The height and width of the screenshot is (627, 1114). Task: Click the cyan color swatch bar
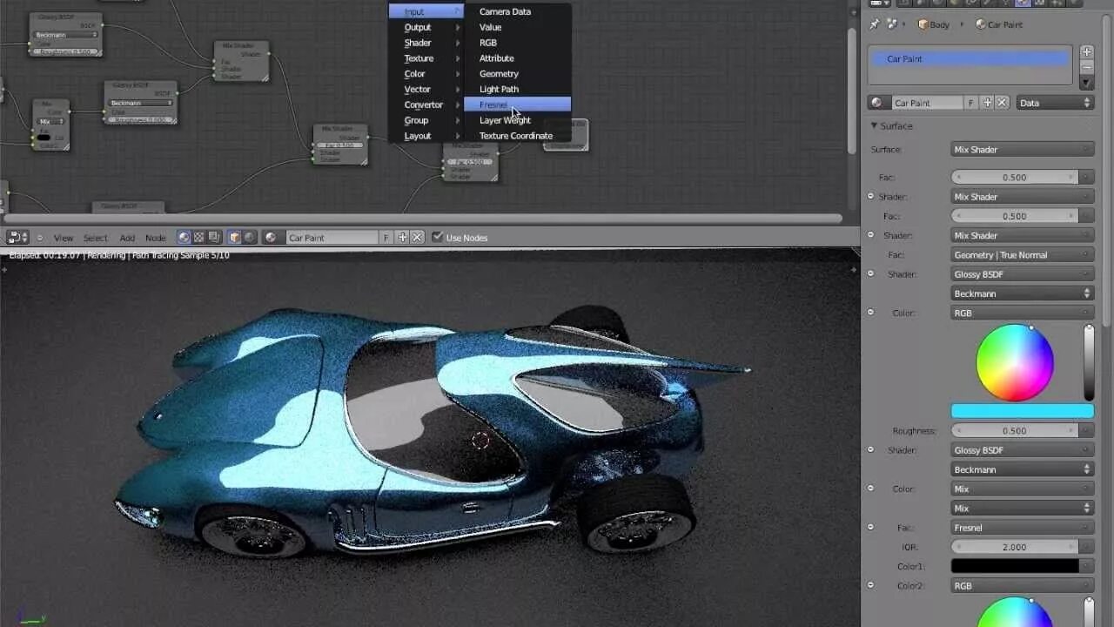1022,411
